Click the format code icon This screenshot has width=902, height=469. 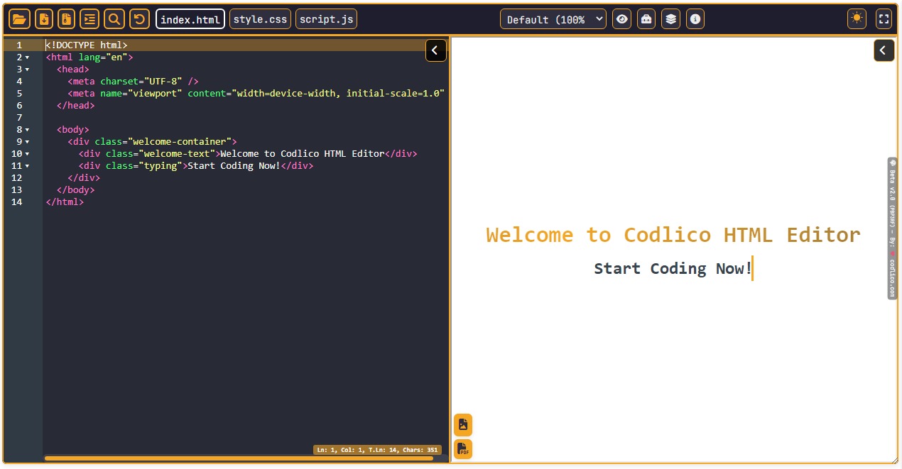89,19
